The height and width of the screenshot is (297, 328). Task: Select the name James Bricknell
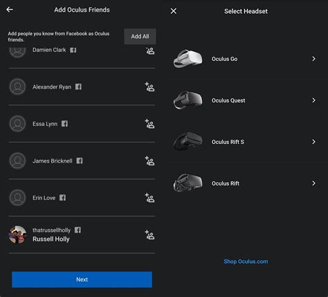pos(53,161)
